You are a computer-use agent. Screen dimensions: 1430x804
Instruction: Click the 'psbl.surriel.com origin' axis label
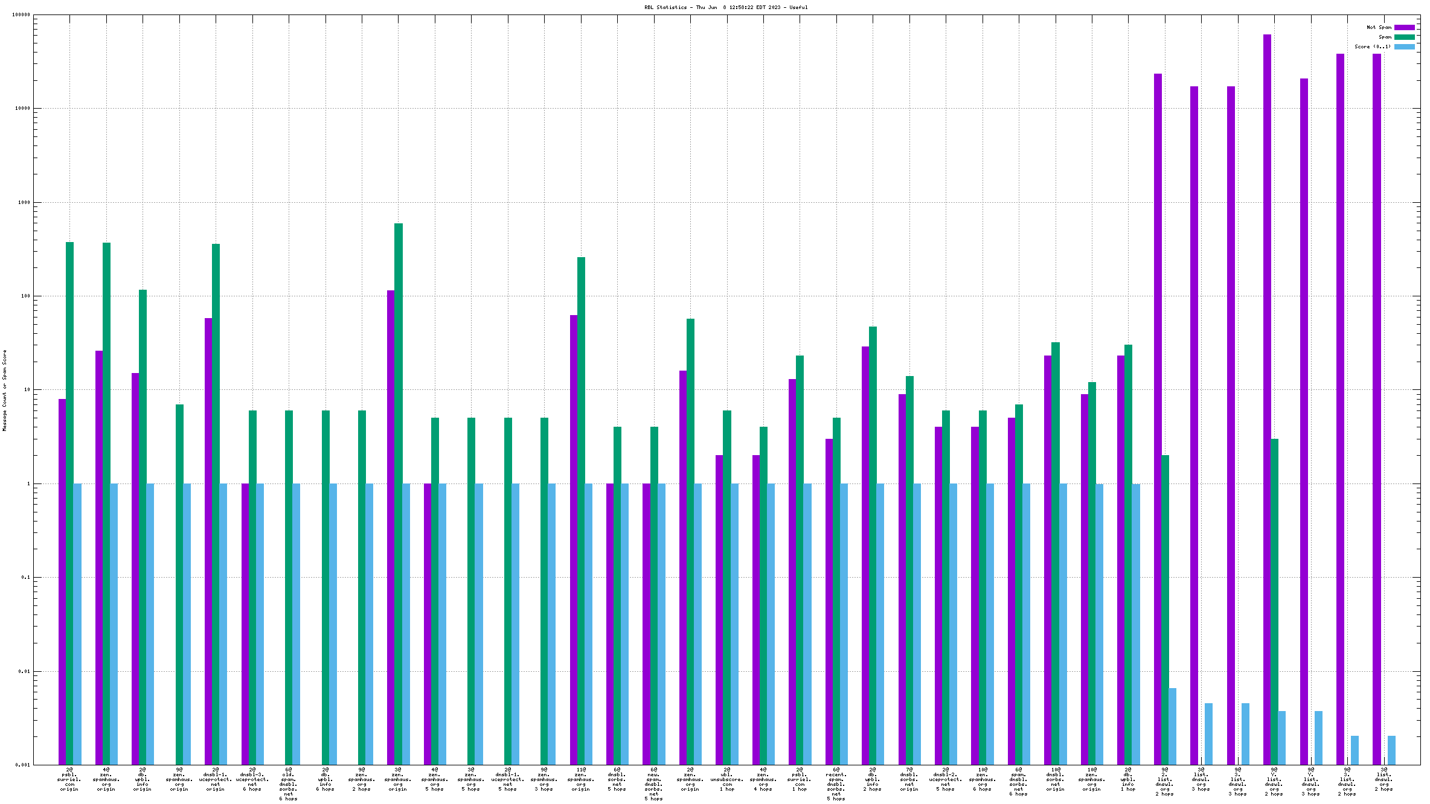click(x=69, y=779)
